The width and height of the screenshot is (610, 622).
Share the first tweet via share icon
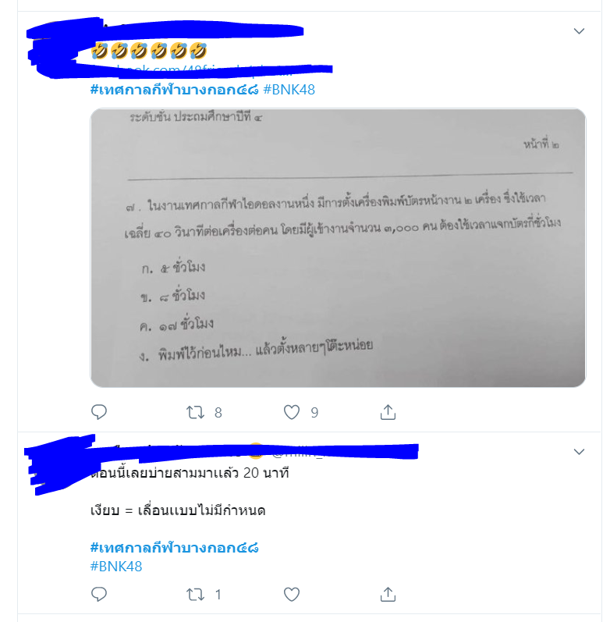pos(388,412)
